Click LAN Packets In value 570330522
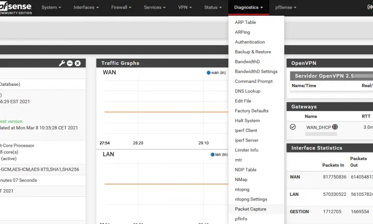The image size is (373, 224). (x=334, y=194)
